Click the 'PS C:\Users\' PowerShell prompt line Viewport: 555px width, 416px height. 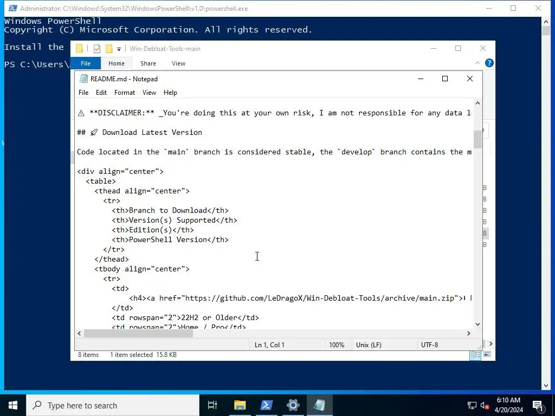click(x=37, y=64)
